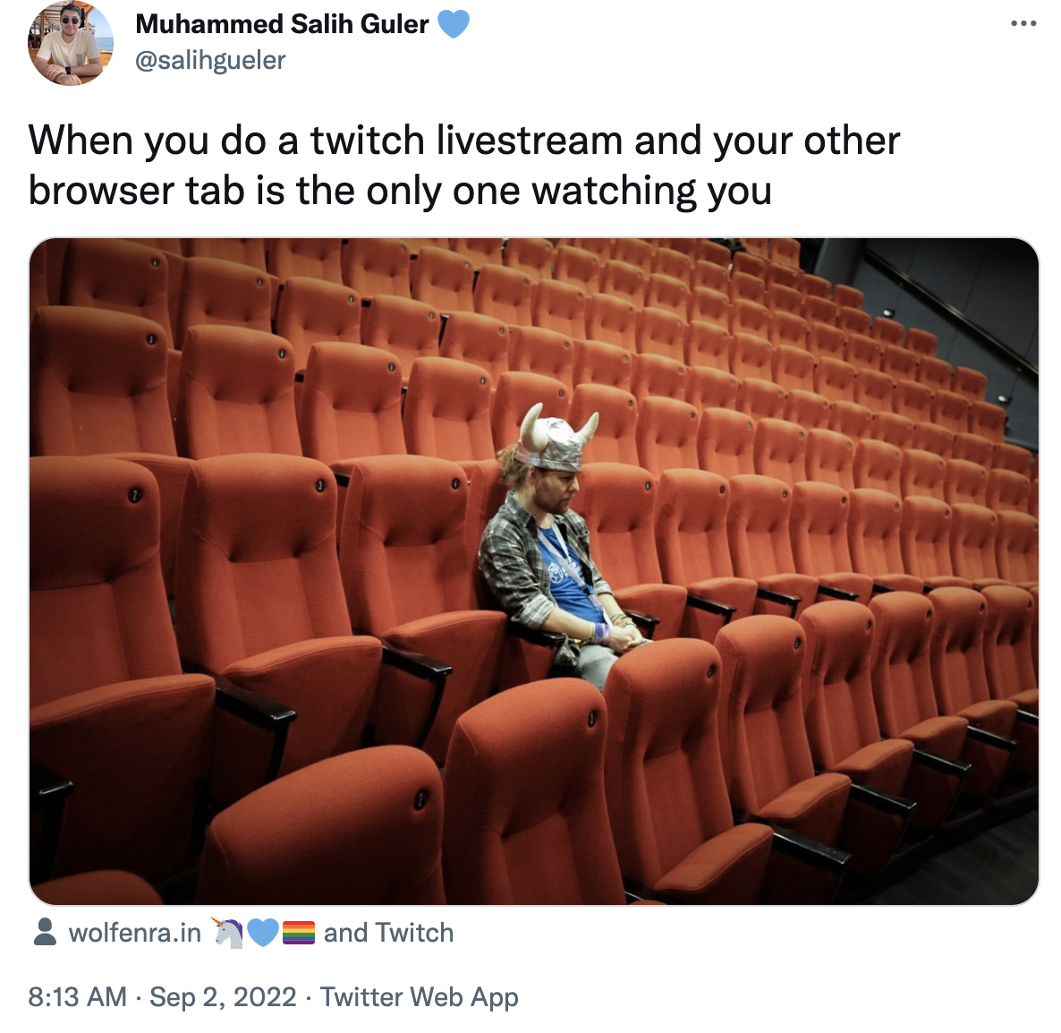Open the Twitter Web App source link
1061x1033 pixels.
tap(419, 997)
